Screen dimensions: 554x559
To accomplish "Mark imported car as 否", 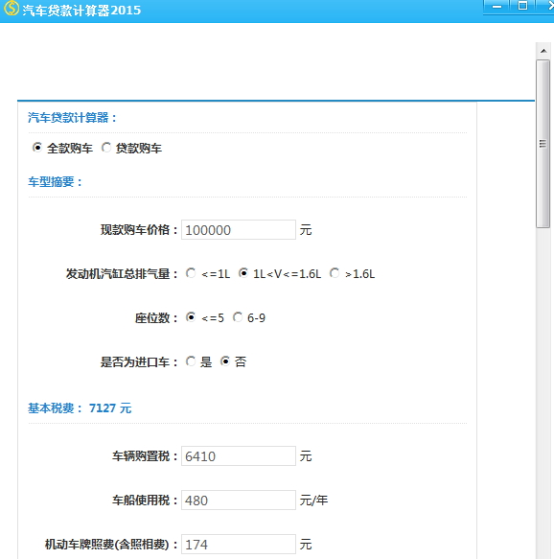I will point(225,361).
